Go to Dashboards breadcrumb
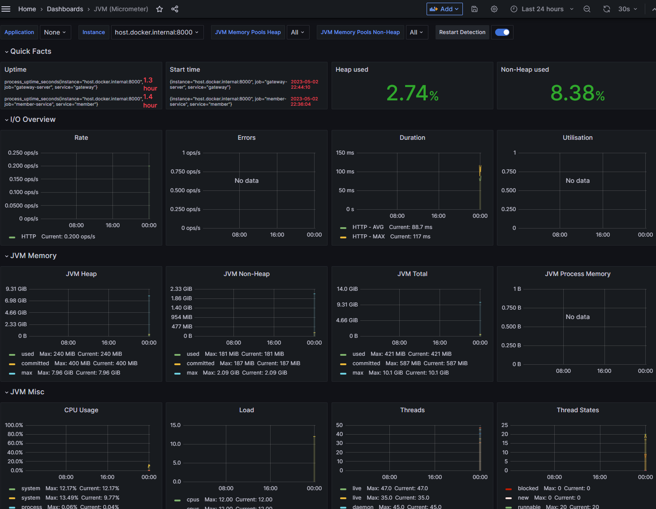 click(65, 9)
